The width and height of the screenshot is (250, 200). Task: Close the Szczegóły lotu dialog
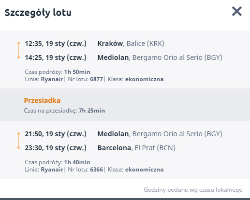pos(237,11)
